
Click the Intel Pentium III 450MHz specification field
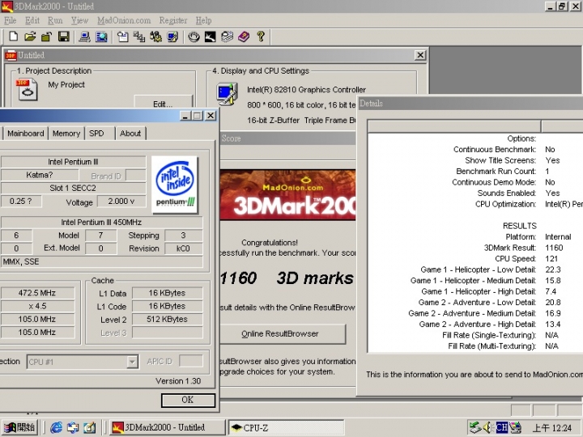(101, 223)
